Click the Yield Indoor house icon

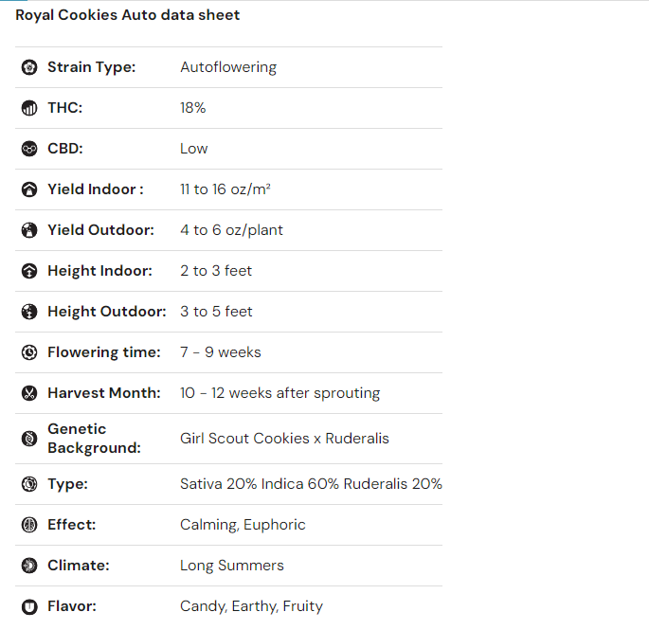pyautogui.click(x=29, y=189)
